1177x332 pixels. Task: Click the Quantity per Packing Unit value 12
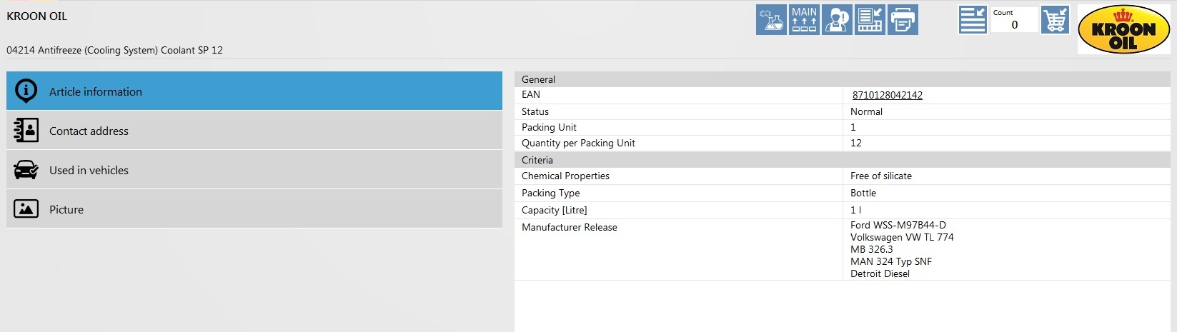pos(856,143)
